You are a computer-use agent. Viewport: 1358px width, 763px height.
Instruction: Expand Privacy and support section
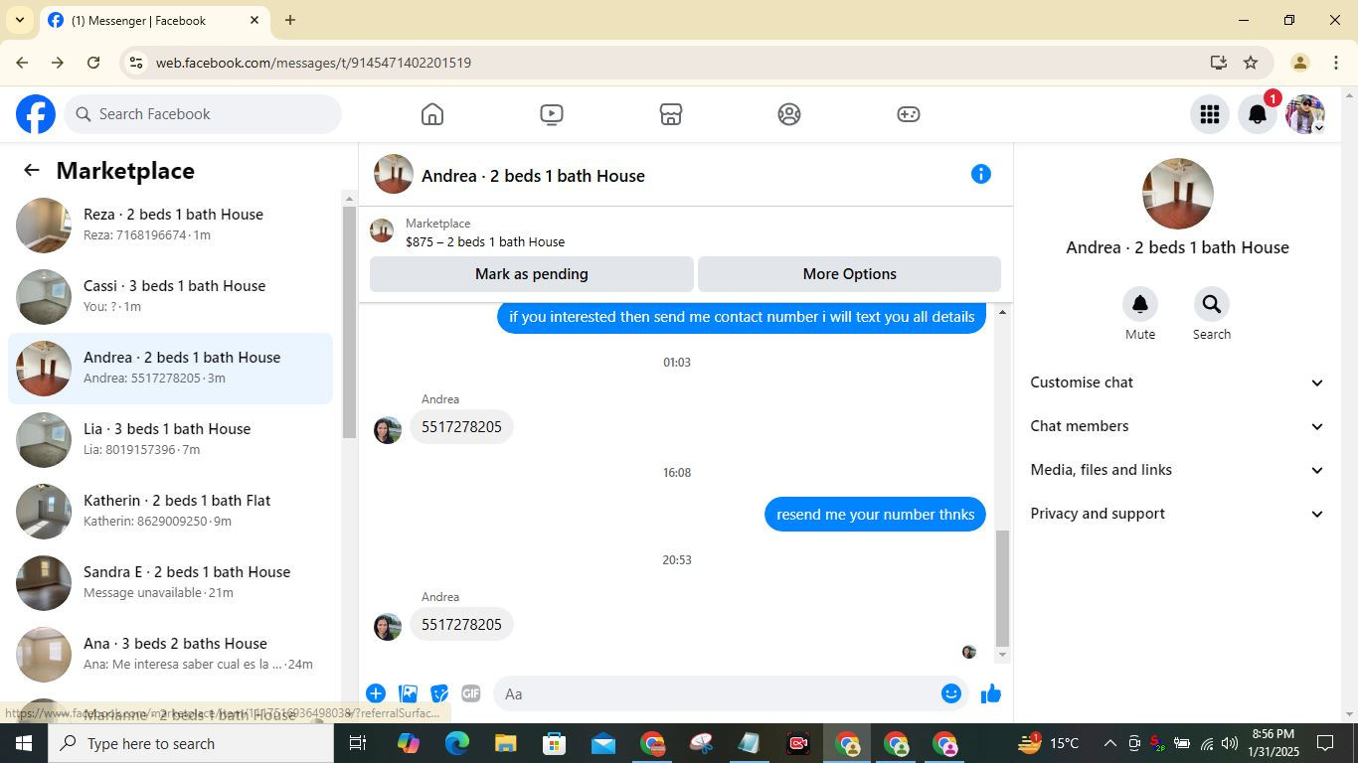1178,514
